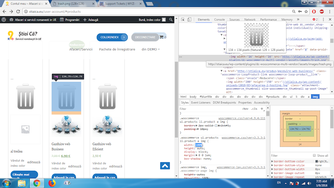Open the Windows Start menu

point(6,183)
